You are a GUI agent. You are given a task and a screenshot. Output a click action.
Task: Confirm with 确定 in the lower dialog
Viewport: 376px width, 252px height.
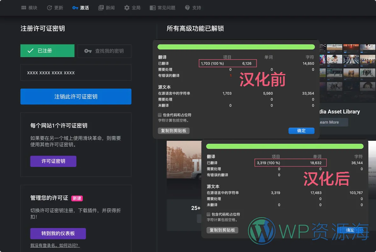350,230
